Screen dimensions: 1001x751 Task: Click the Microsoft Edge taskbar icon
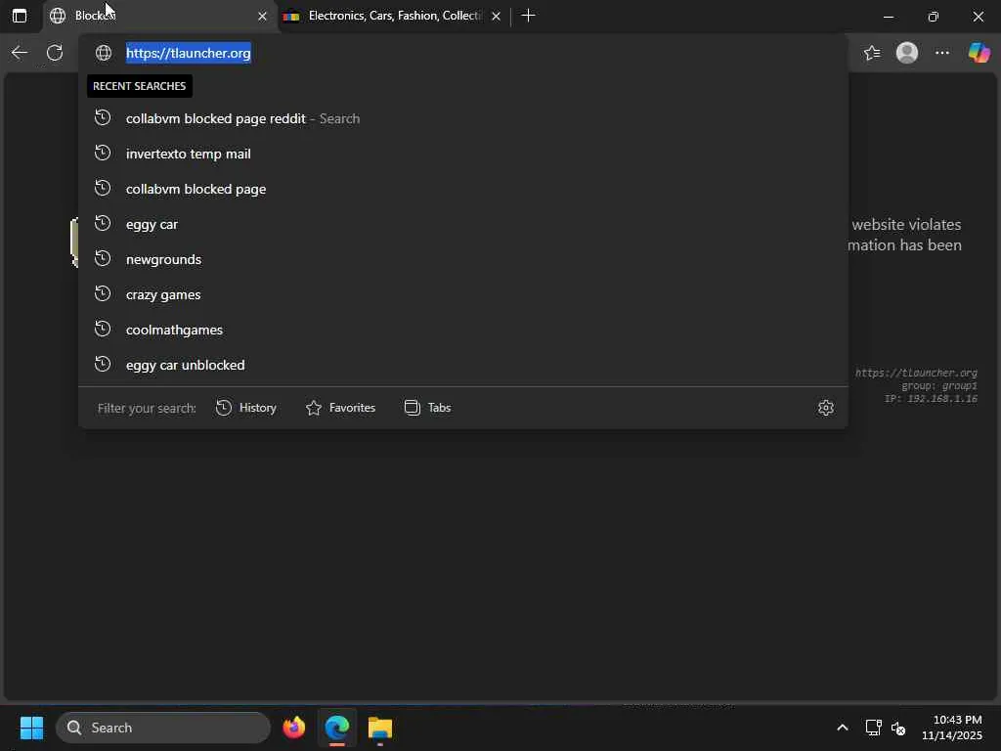pos(337,728)
